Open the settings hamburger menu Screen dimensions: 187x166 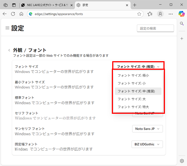[x=7, y=28]
